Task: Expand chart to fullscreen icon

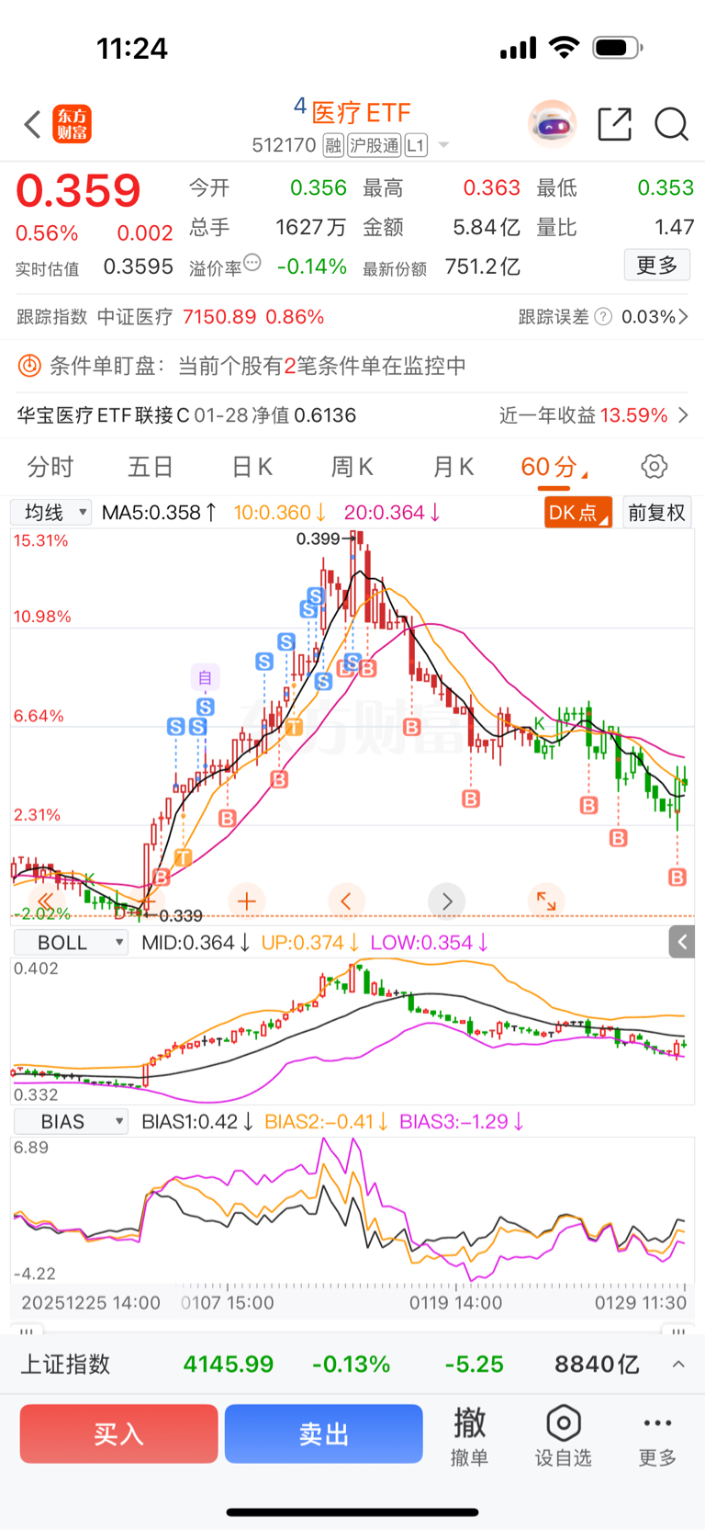Action: [x=546, y=901]
